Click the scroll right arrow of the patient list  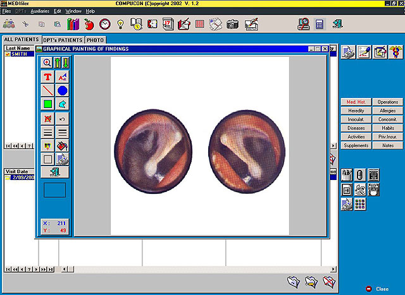(333, 146)
